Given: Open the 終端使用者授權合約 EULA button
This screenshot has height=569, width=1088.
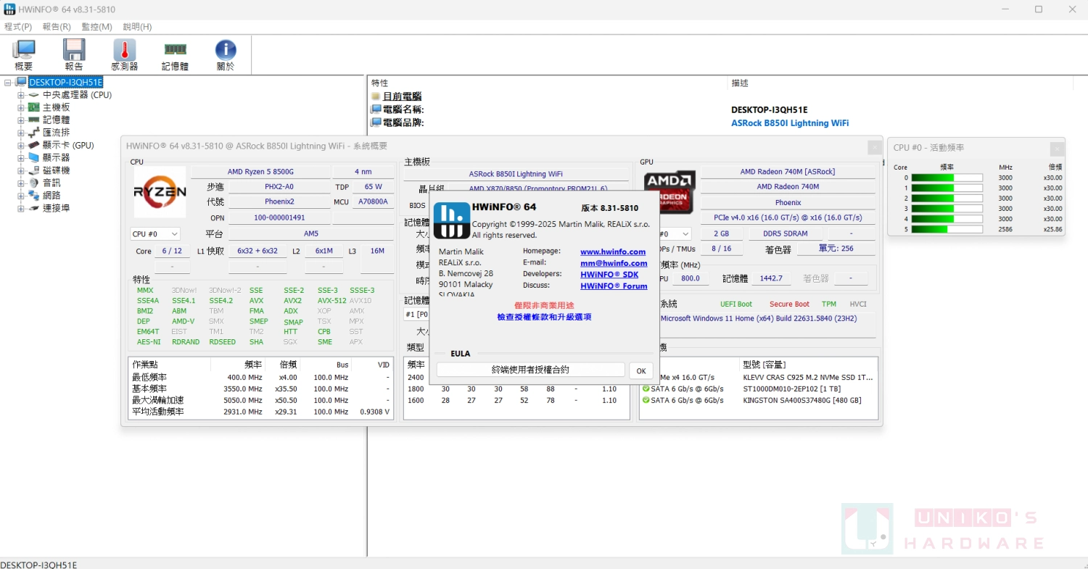Looking at the screenshot, I should pos(530,370).
